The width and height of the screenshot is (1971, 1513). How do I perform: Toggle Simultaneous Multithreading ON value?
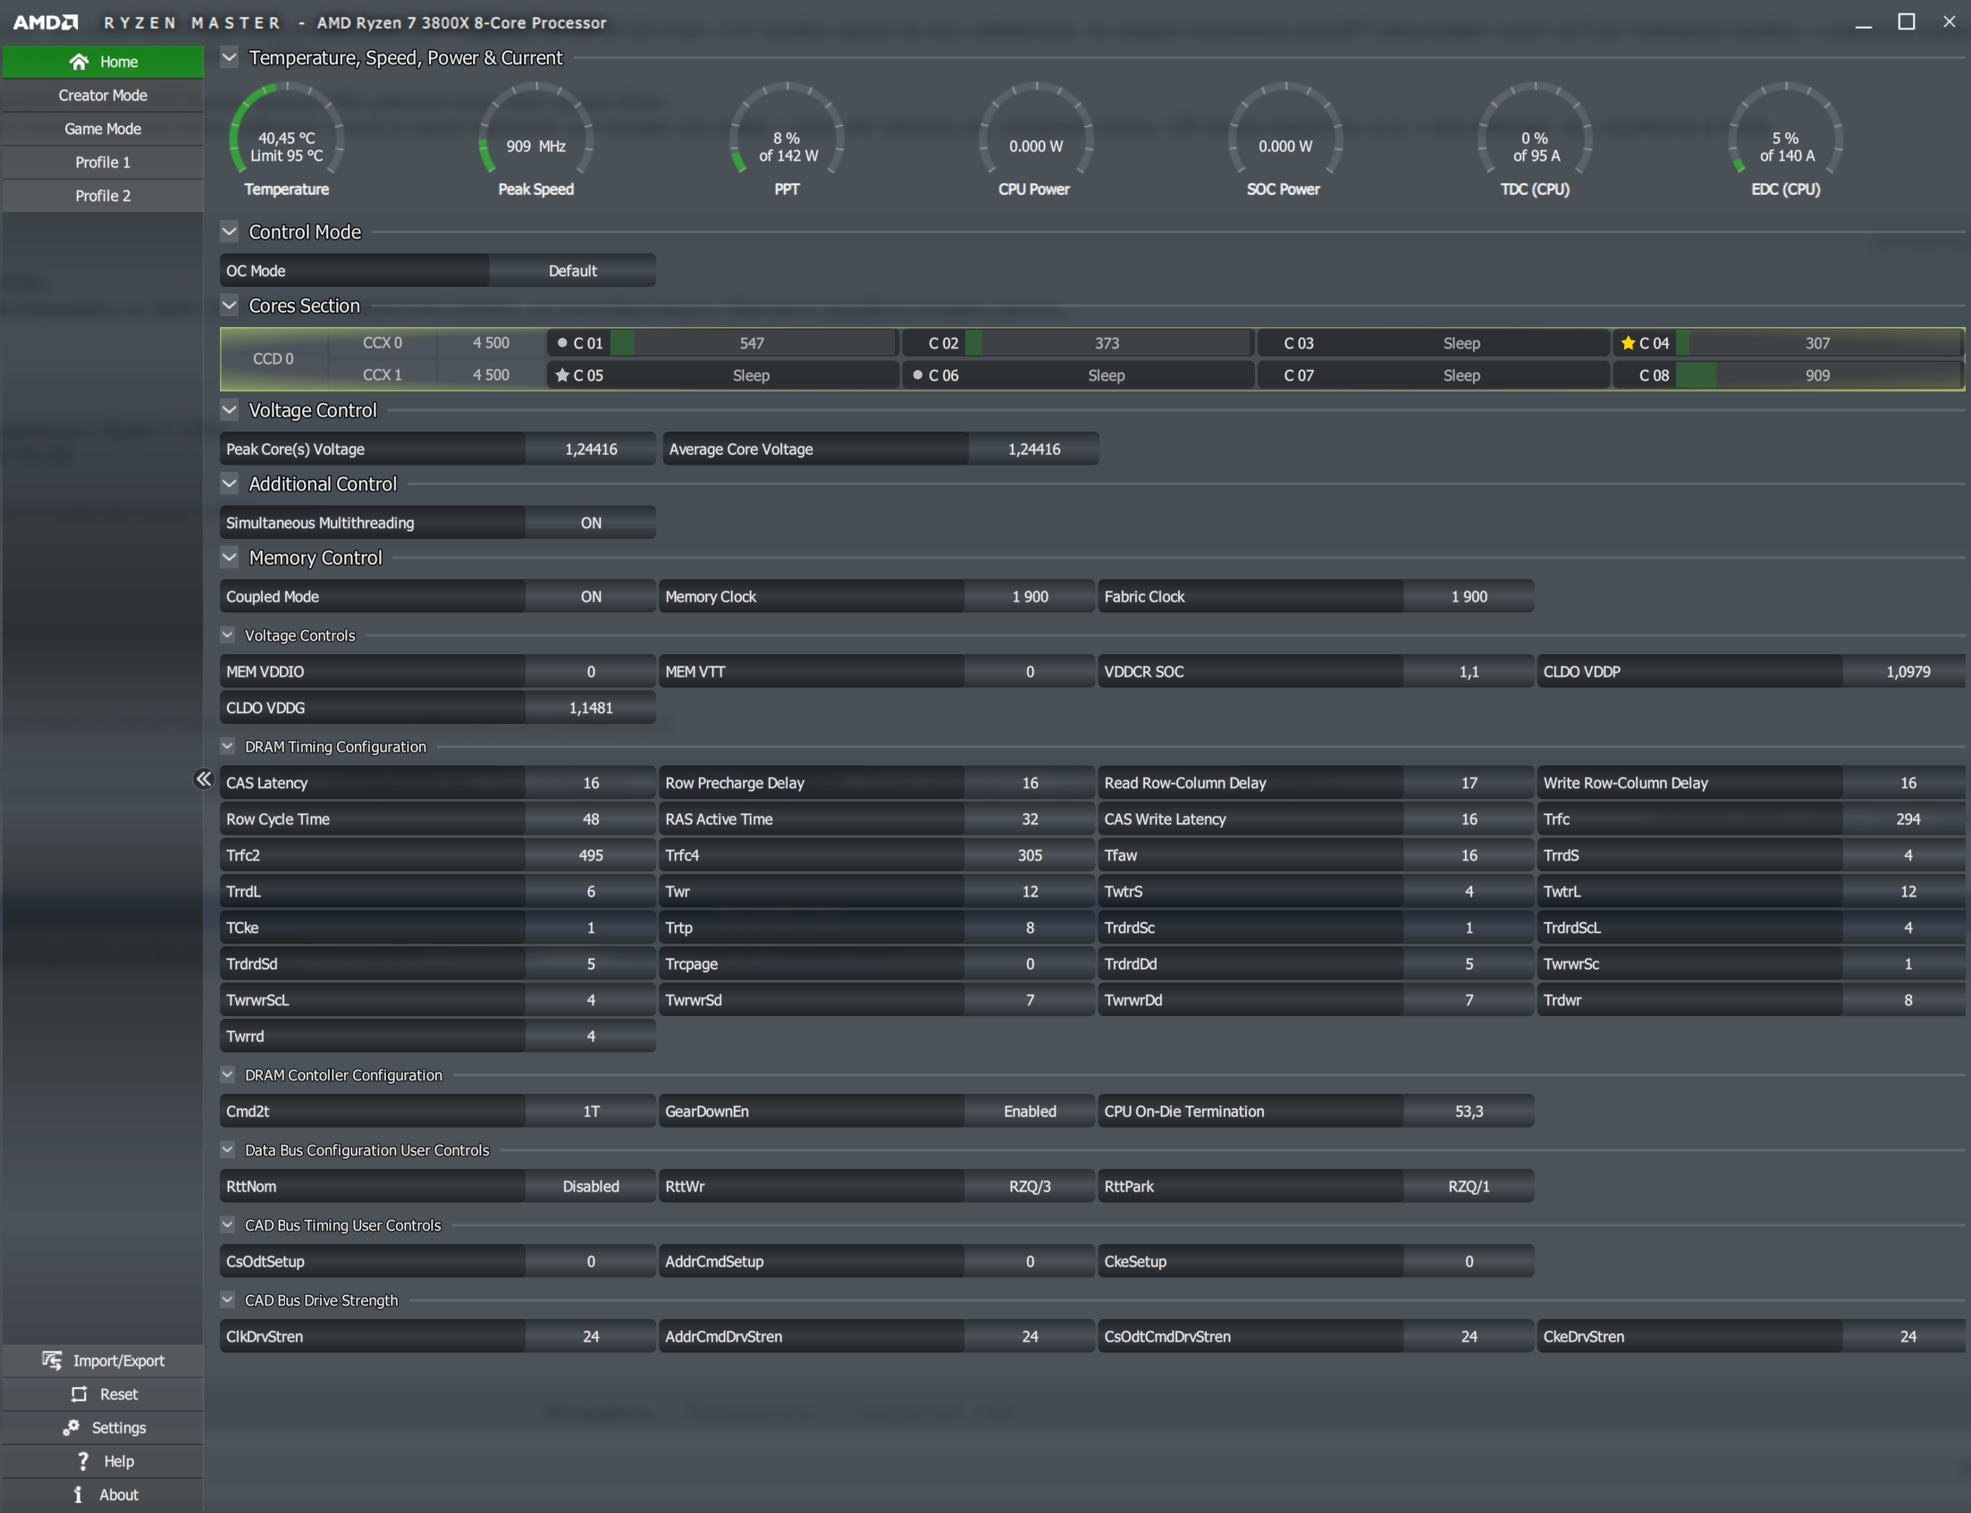click(x=590, y=523)
